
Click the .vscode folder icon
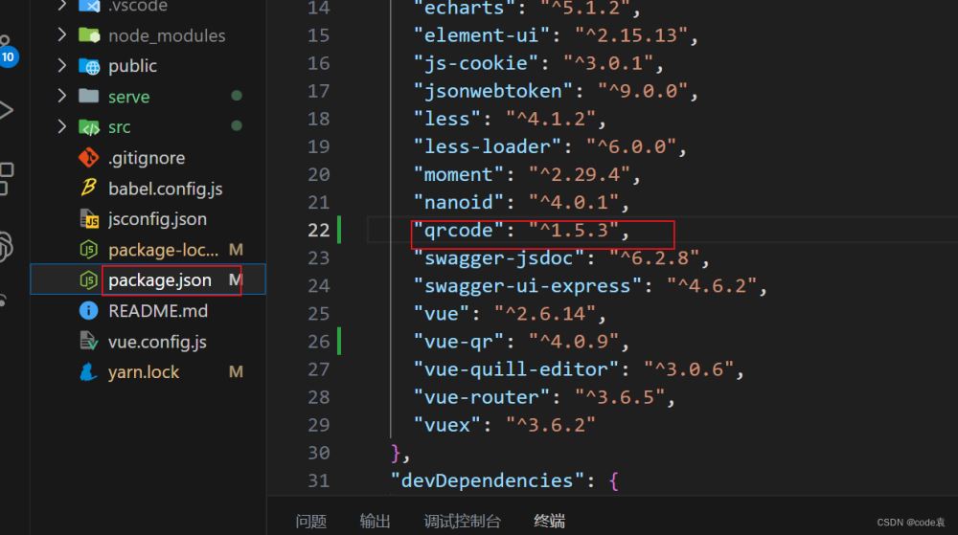(x=88, y=6)
